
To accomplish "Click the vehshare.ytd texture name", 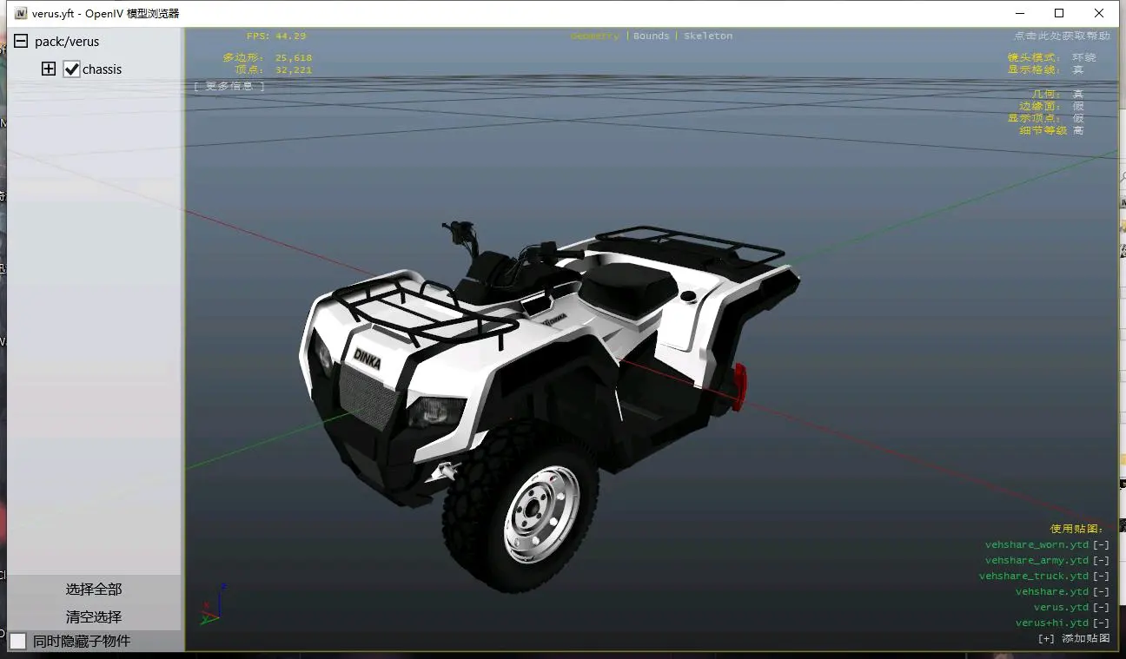I will [1052, 592].
